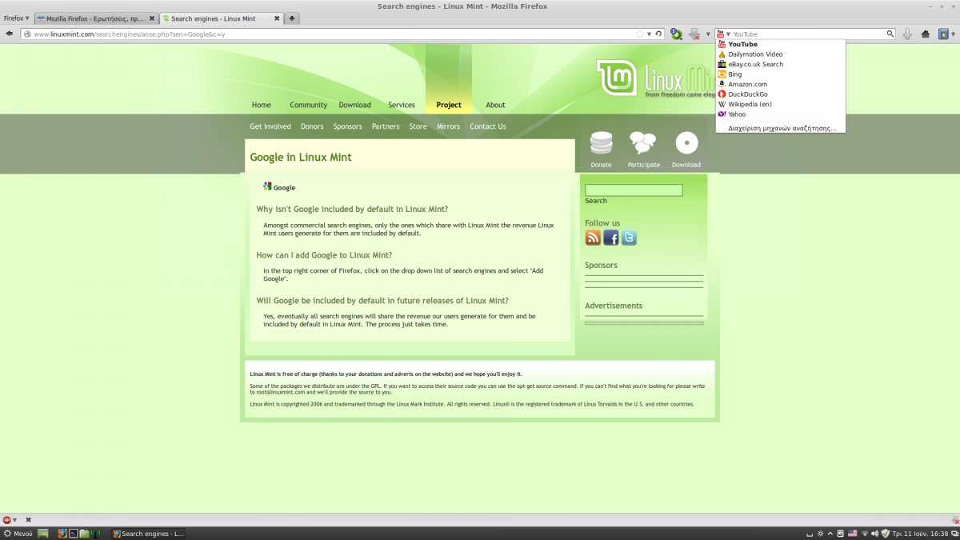Click the green circular add-on icon in toolbar
Screen dimensions: 960x540
pos(677,34)
